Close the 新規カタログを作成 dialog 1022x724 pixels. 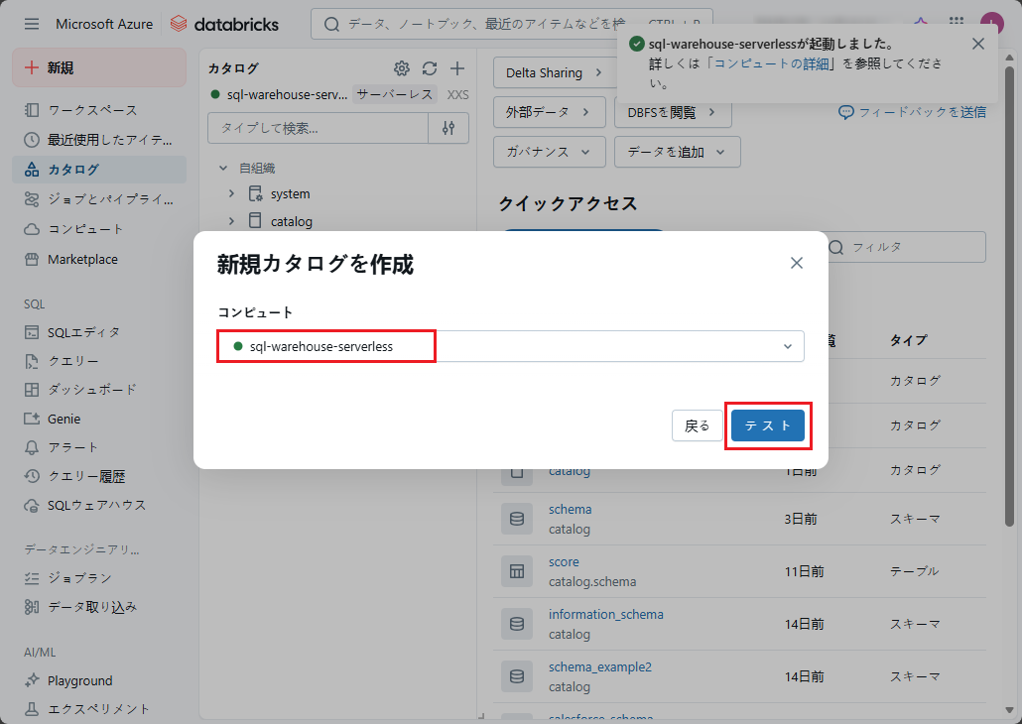(x=796, y=263)
